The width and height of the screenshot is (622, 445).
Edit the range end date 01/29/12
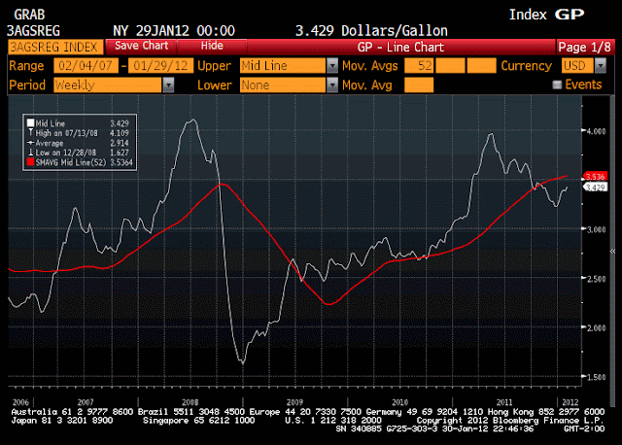pyautogui.click(x=160, y=65)
